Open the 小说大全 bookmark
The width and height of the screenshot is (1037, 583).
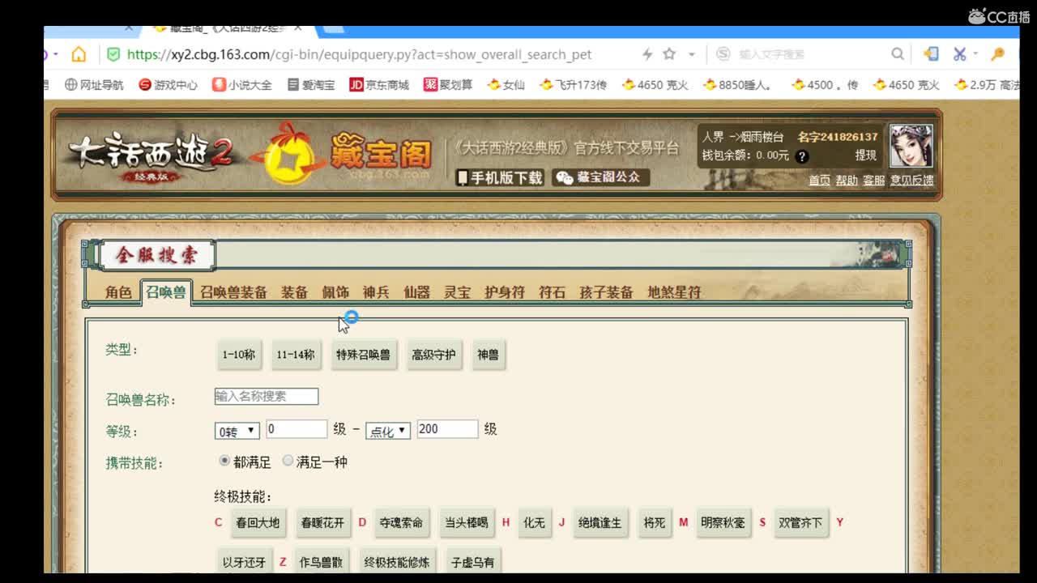[x=242, y=84]
